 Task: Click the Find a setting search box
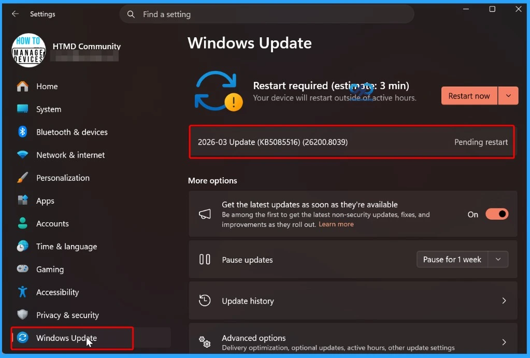(267, 14)
